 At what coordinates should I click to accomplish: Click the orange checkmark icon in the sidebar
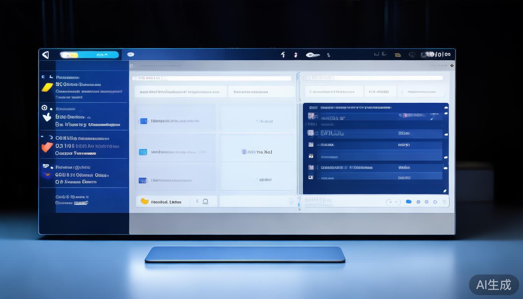[47, 147]
